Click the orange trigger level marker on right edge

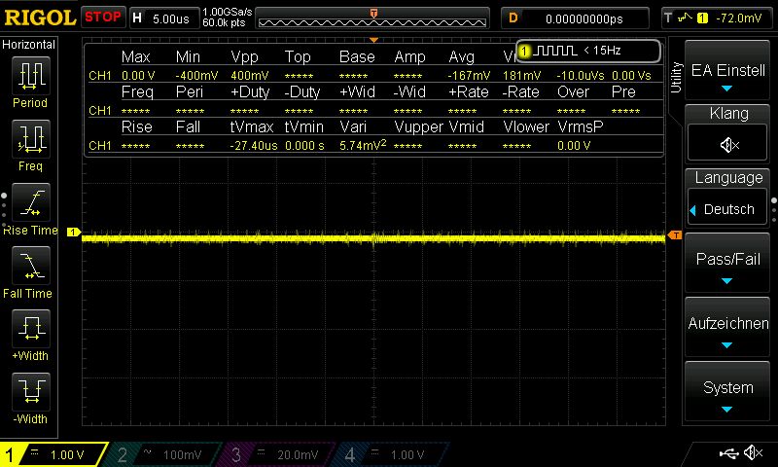click(x=675, y=235)
